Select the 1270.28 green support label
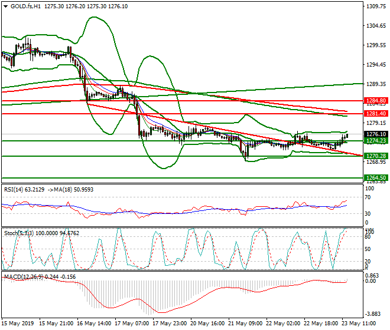 click(376, 156)
